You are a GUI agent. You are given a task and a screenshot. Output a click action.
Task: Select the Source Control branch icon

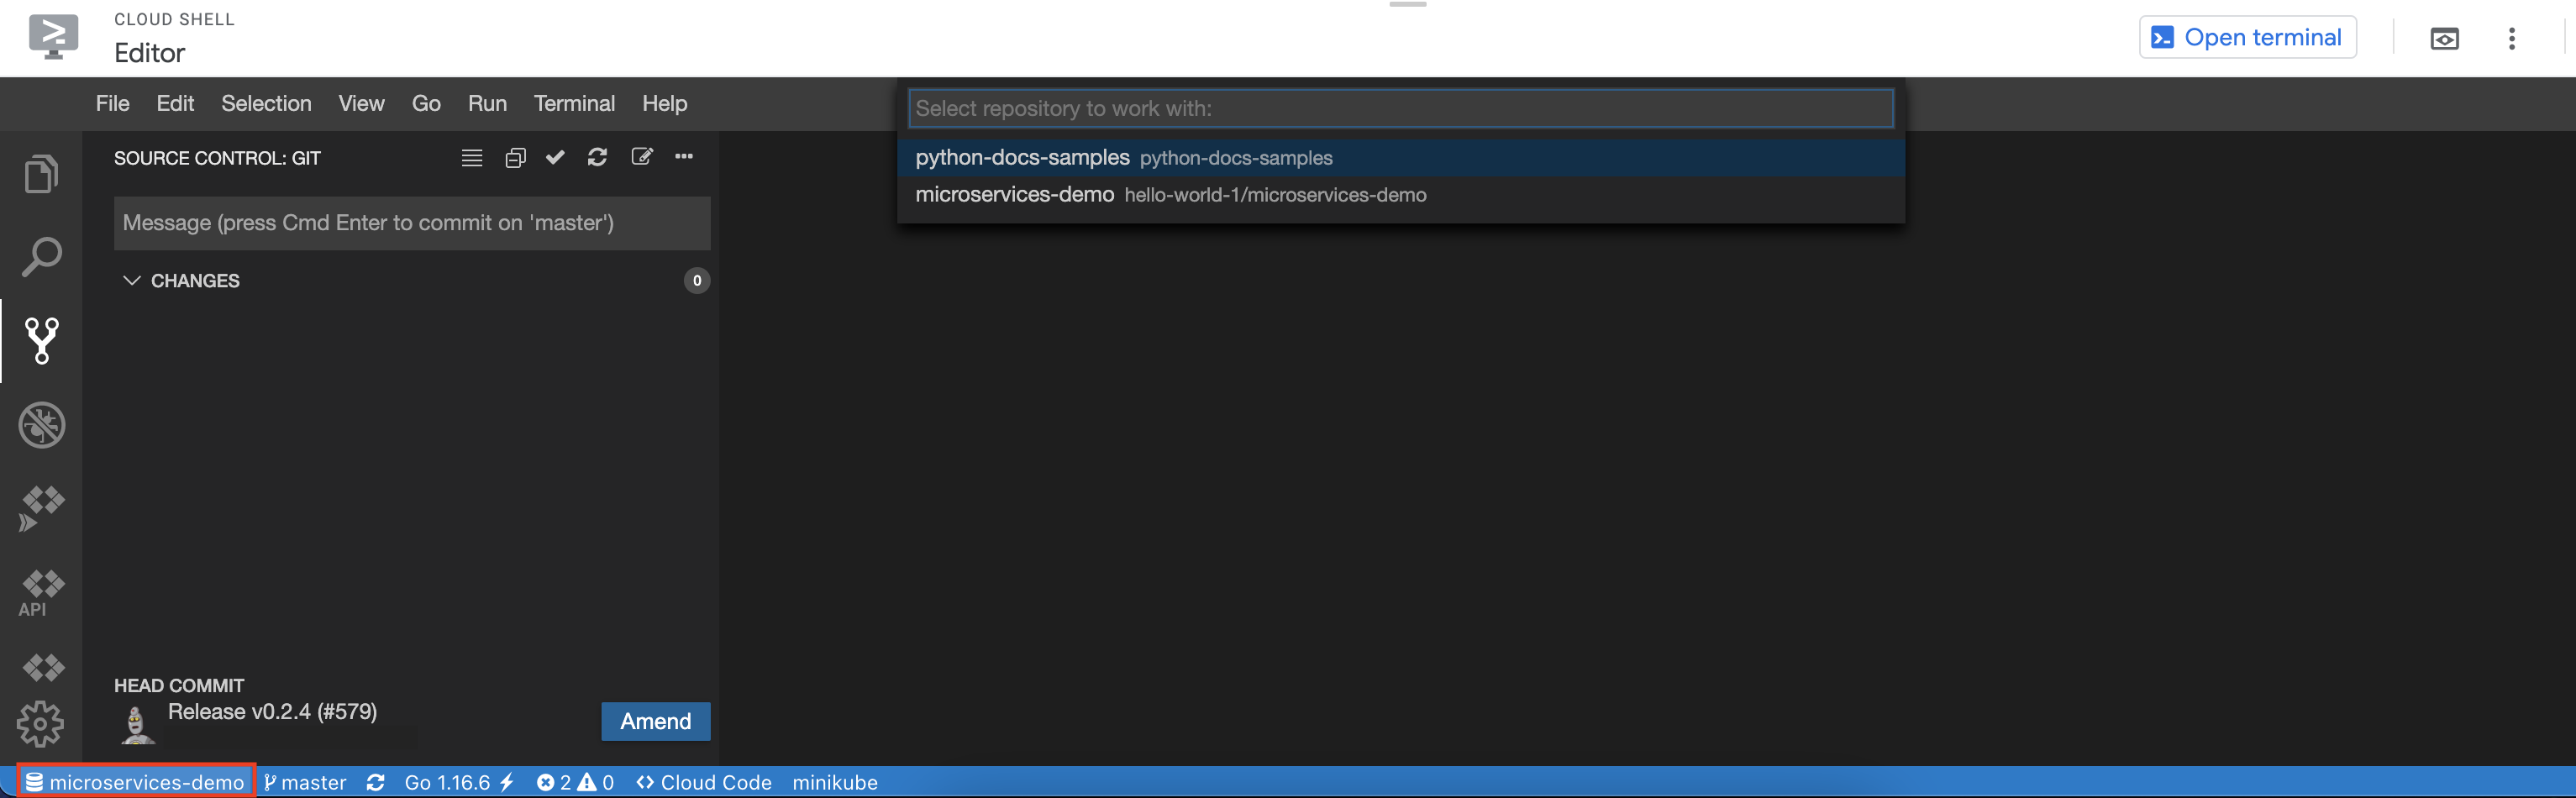coord(41,341)
